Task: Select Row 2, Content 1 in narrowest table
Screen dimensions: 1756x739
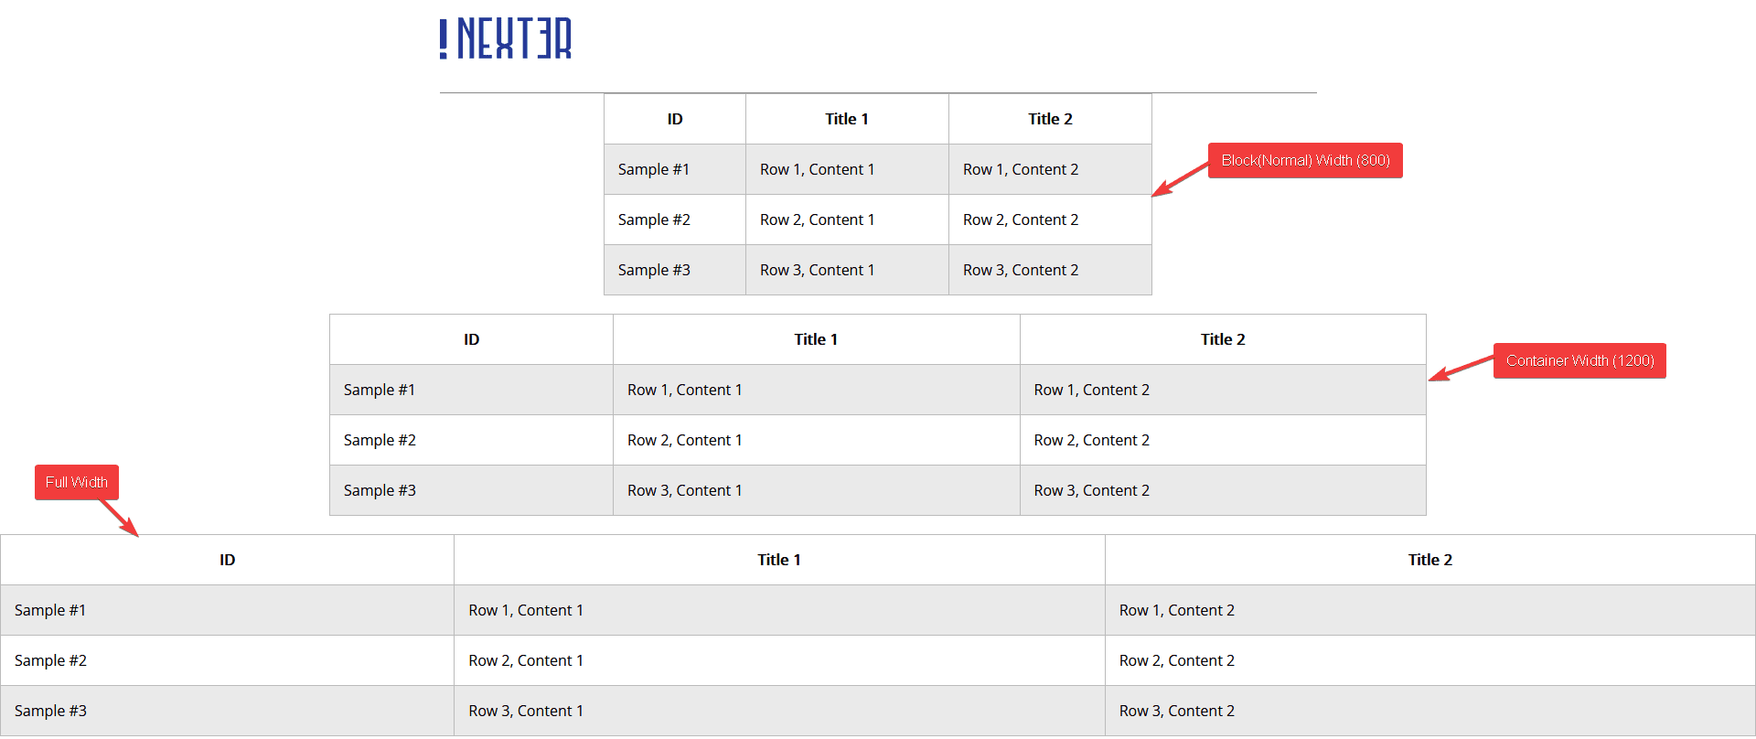Action: 847,220
